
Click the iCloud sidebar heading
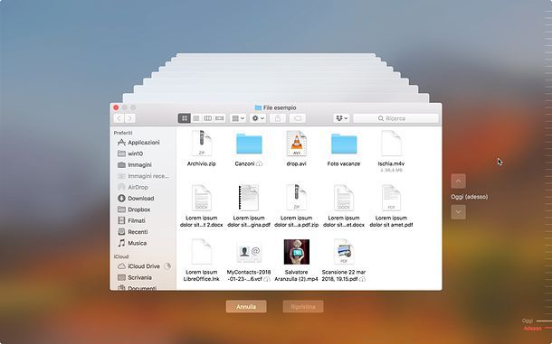click(121, 256)
